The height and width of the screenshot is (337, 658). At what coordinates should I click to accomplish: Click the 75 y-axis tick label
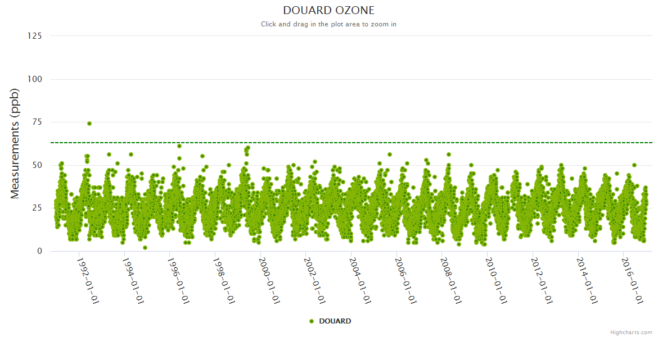pyautogui.click(x=37, y=122)
